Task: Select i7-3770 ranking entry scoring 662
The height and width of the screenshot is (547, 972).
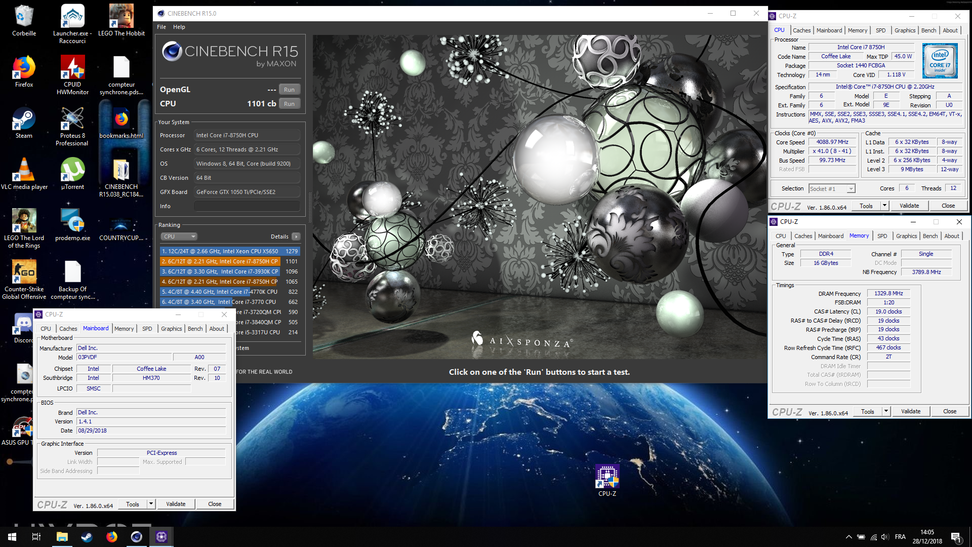Action: pos(230,302)
